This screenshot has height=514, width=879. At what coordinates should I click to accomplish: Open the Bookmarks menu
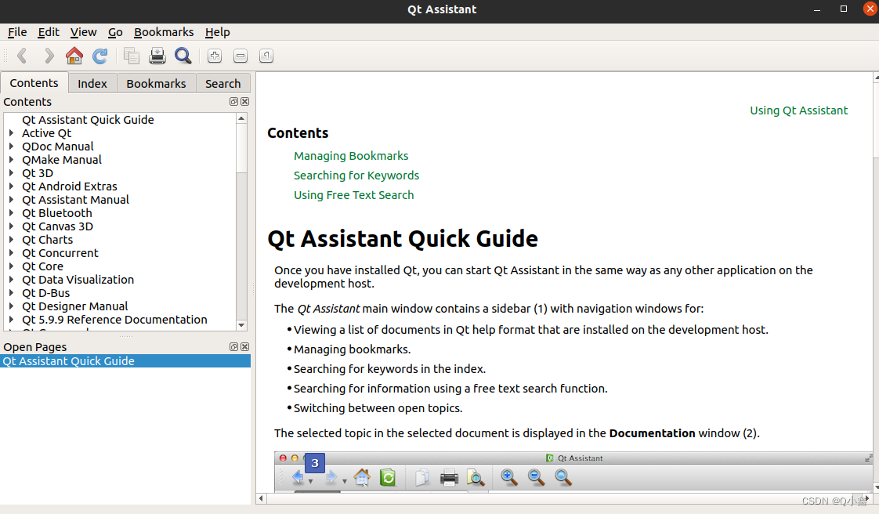point(164,32)
